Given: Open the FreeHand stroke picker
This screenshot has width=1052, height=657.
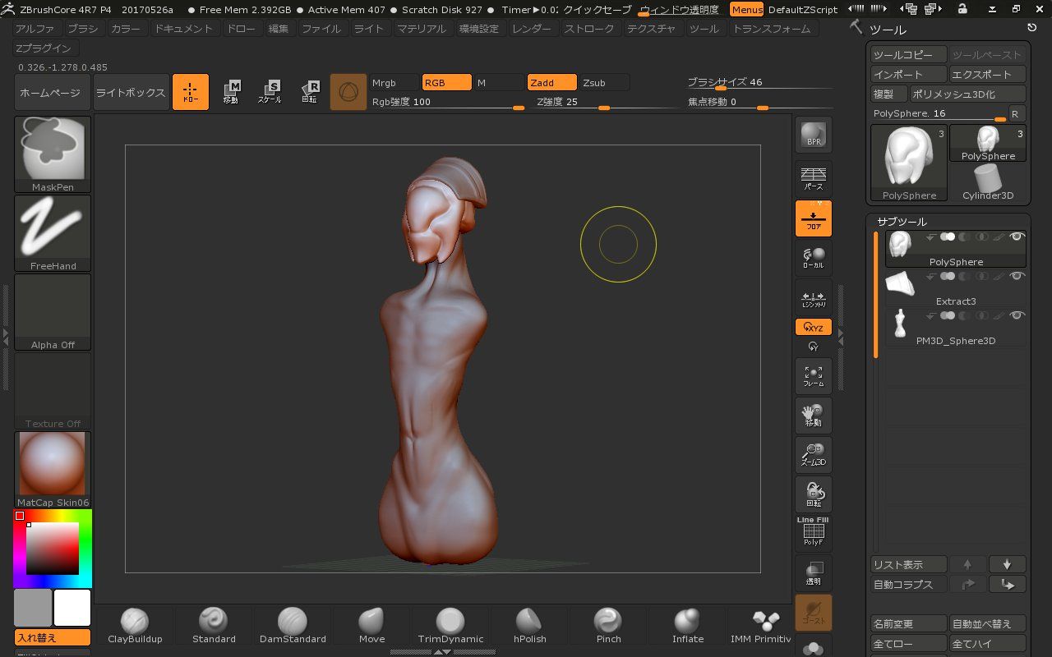Looking at the screenshot, I should pyautogui.click(x=53, y=233).
